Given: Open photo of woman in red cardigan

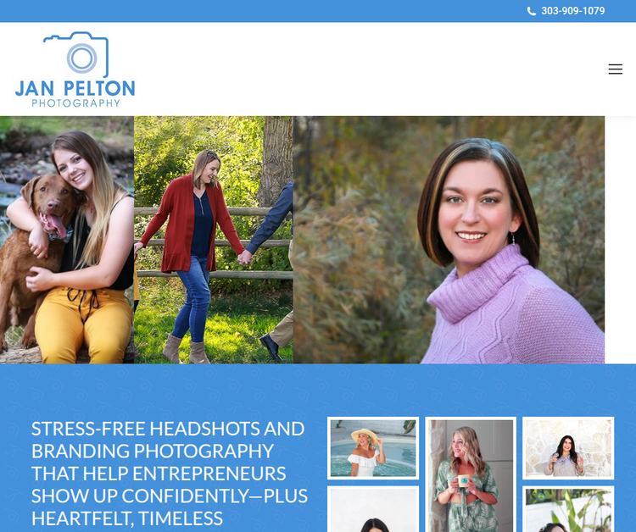Looking at the screenshot, I should [x=214, y=240].
